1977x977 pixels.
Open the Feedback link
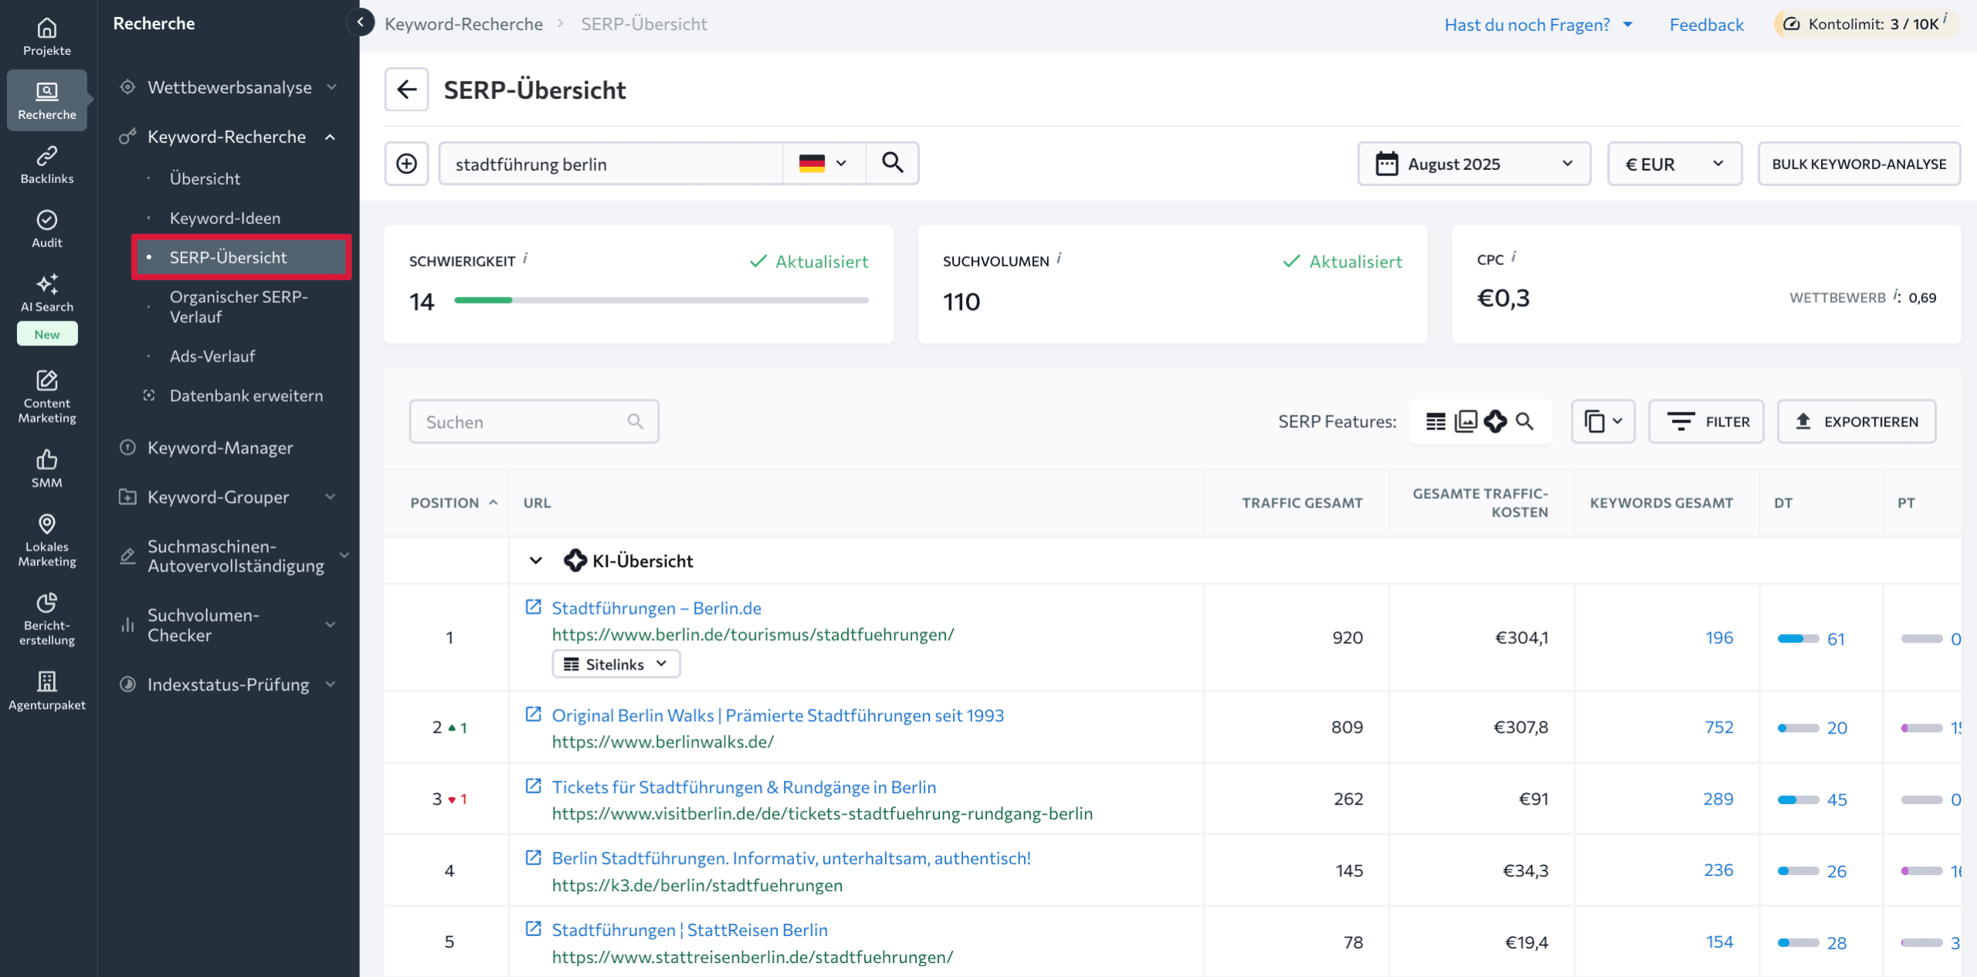(1707, 25)
